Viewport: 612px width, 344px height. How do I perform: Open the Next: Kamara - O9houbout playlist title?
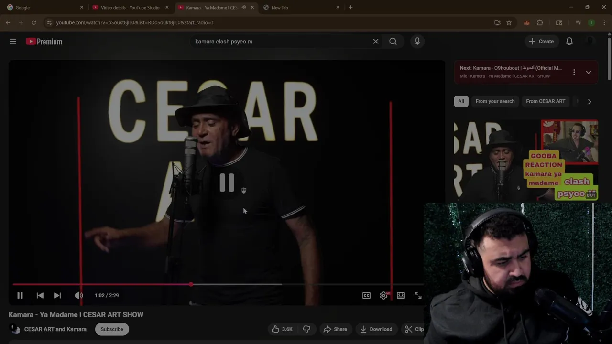(x=511, y=68)
